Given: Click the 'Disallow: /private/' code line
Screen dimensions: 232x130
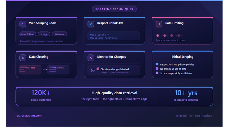Looking at the screenshot, I should coord(104,38).
